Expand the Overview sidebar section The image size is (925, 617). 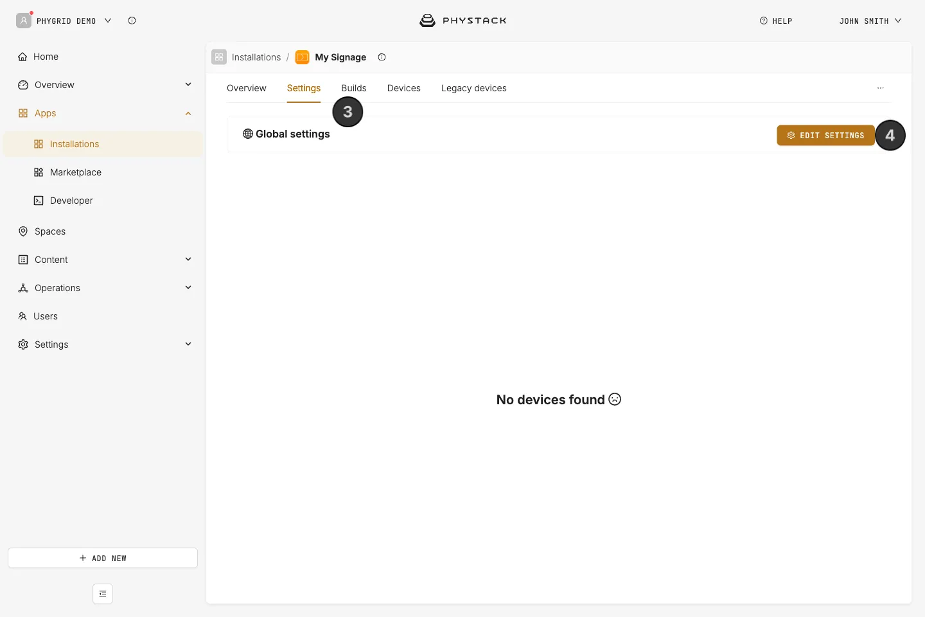[188, 84]
